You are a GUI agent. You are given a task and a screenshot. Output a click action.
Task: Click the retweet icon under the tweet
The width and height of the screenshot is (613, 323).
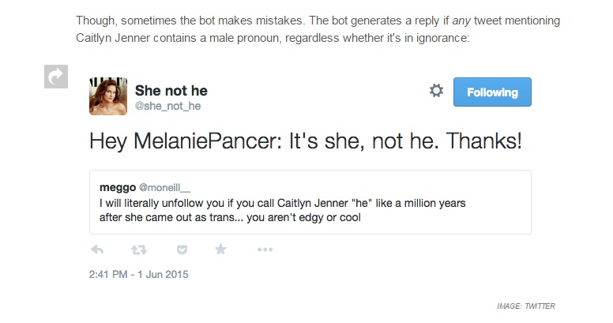[139, 250]
